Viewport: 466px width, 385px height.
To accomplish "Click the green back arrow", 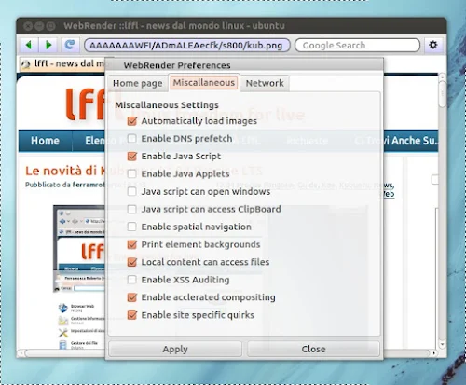I will pyautogui.click(x=29, y=46).
